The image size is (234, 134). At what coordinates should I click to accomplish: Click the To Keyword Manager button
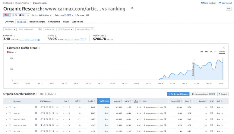pos(178,94)
